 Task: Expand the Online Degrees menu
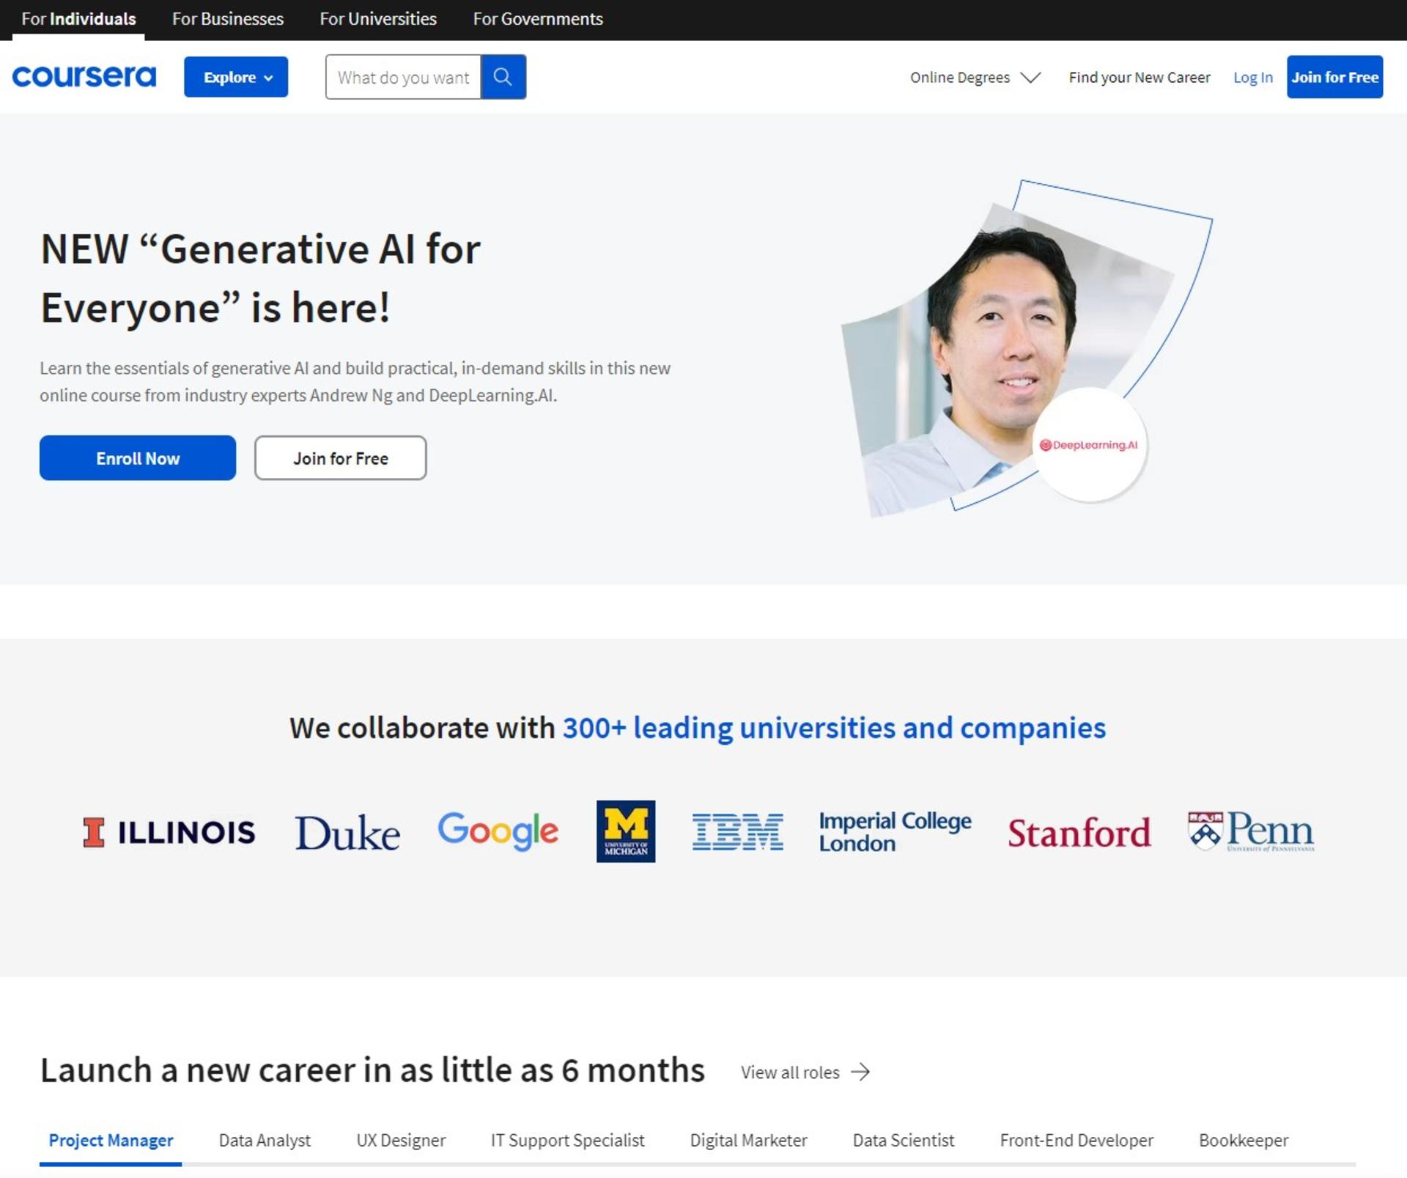[x=975, y=78]
